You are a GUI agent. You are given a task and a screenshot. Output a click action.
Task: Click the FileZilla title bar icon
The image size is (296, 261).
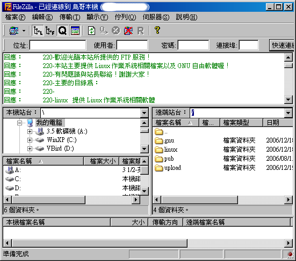[8, 7]
